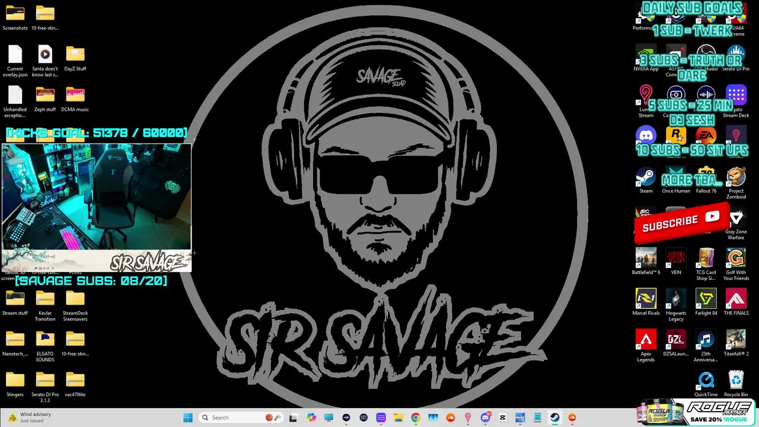Select the ELGATO SOUNDS folder

pos(45,347)
